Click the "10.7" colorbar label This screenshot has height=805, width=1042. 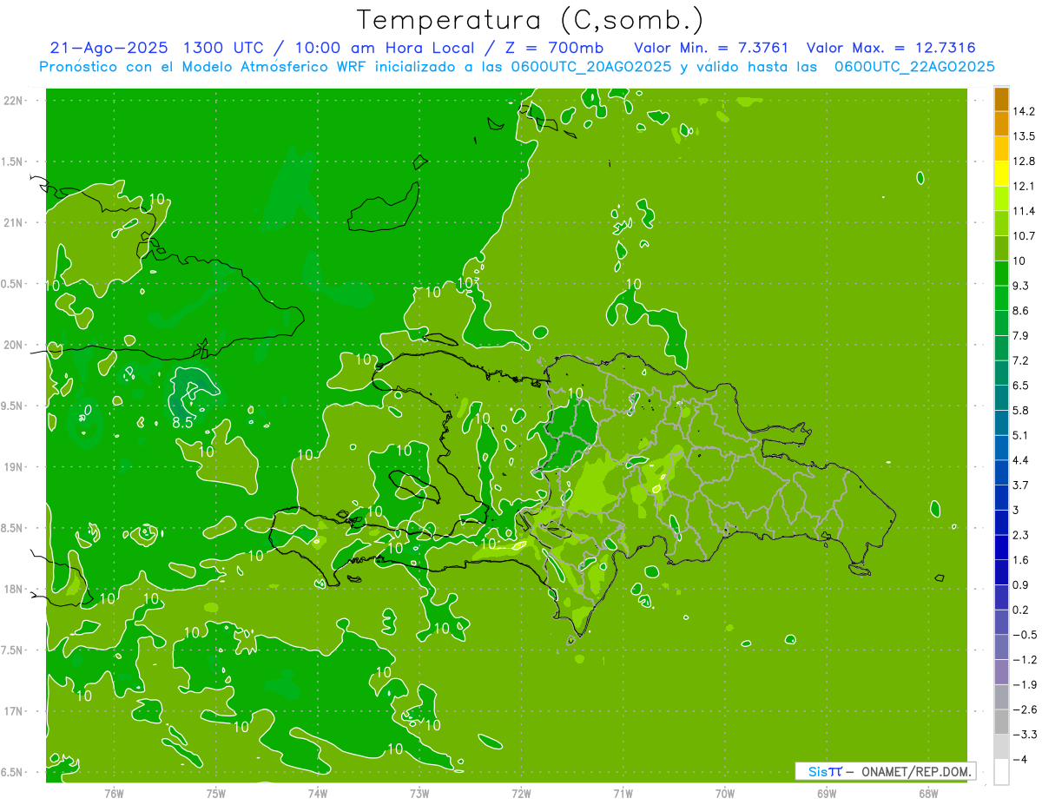pyautogui.click(x=1025, y=236)
